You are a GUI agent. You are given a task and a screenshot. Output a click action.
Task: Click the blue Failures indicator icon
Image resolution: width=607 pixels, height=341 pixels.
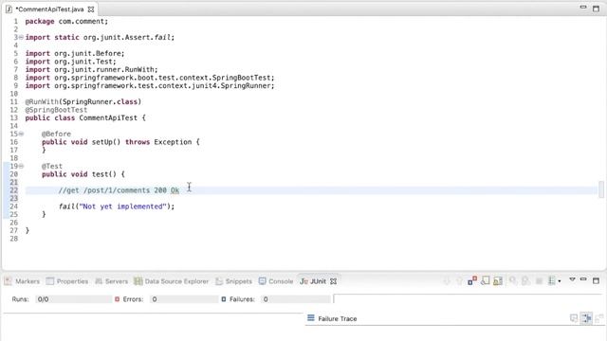tap(224, 299)
